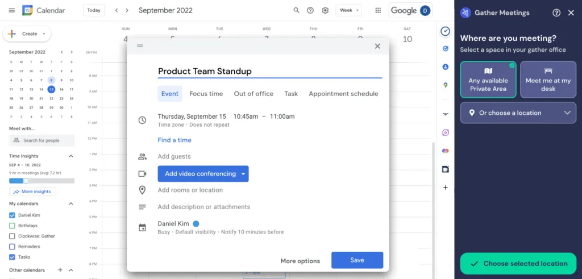The image size is (582, 279).
Task: Toggle Birthdays calendar checkbox
Action: 12,226
